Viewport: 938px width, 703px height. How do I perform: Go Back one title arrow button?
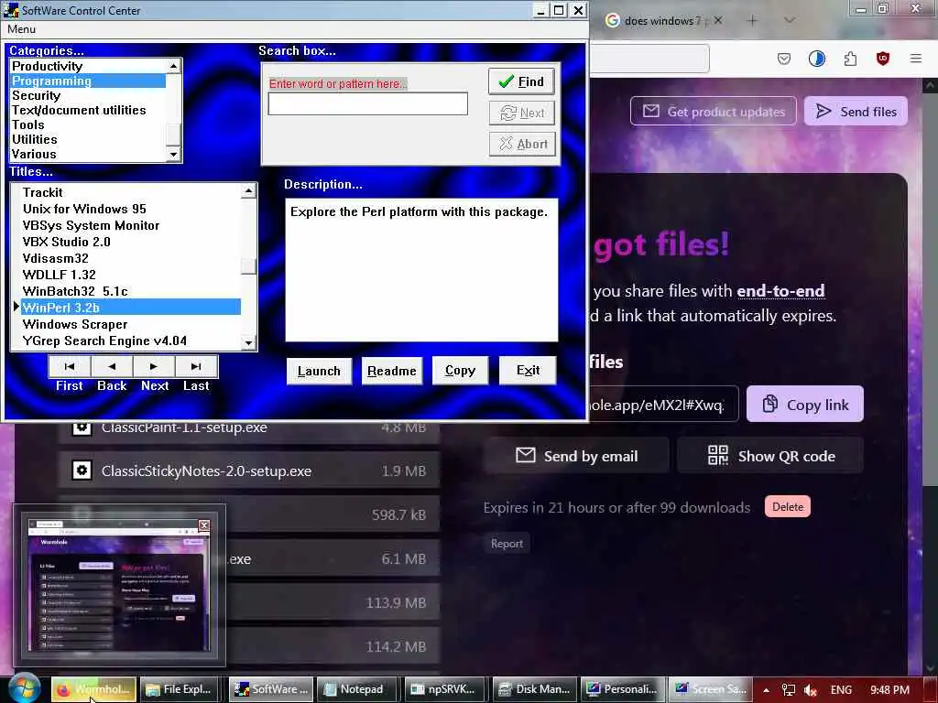112,366
